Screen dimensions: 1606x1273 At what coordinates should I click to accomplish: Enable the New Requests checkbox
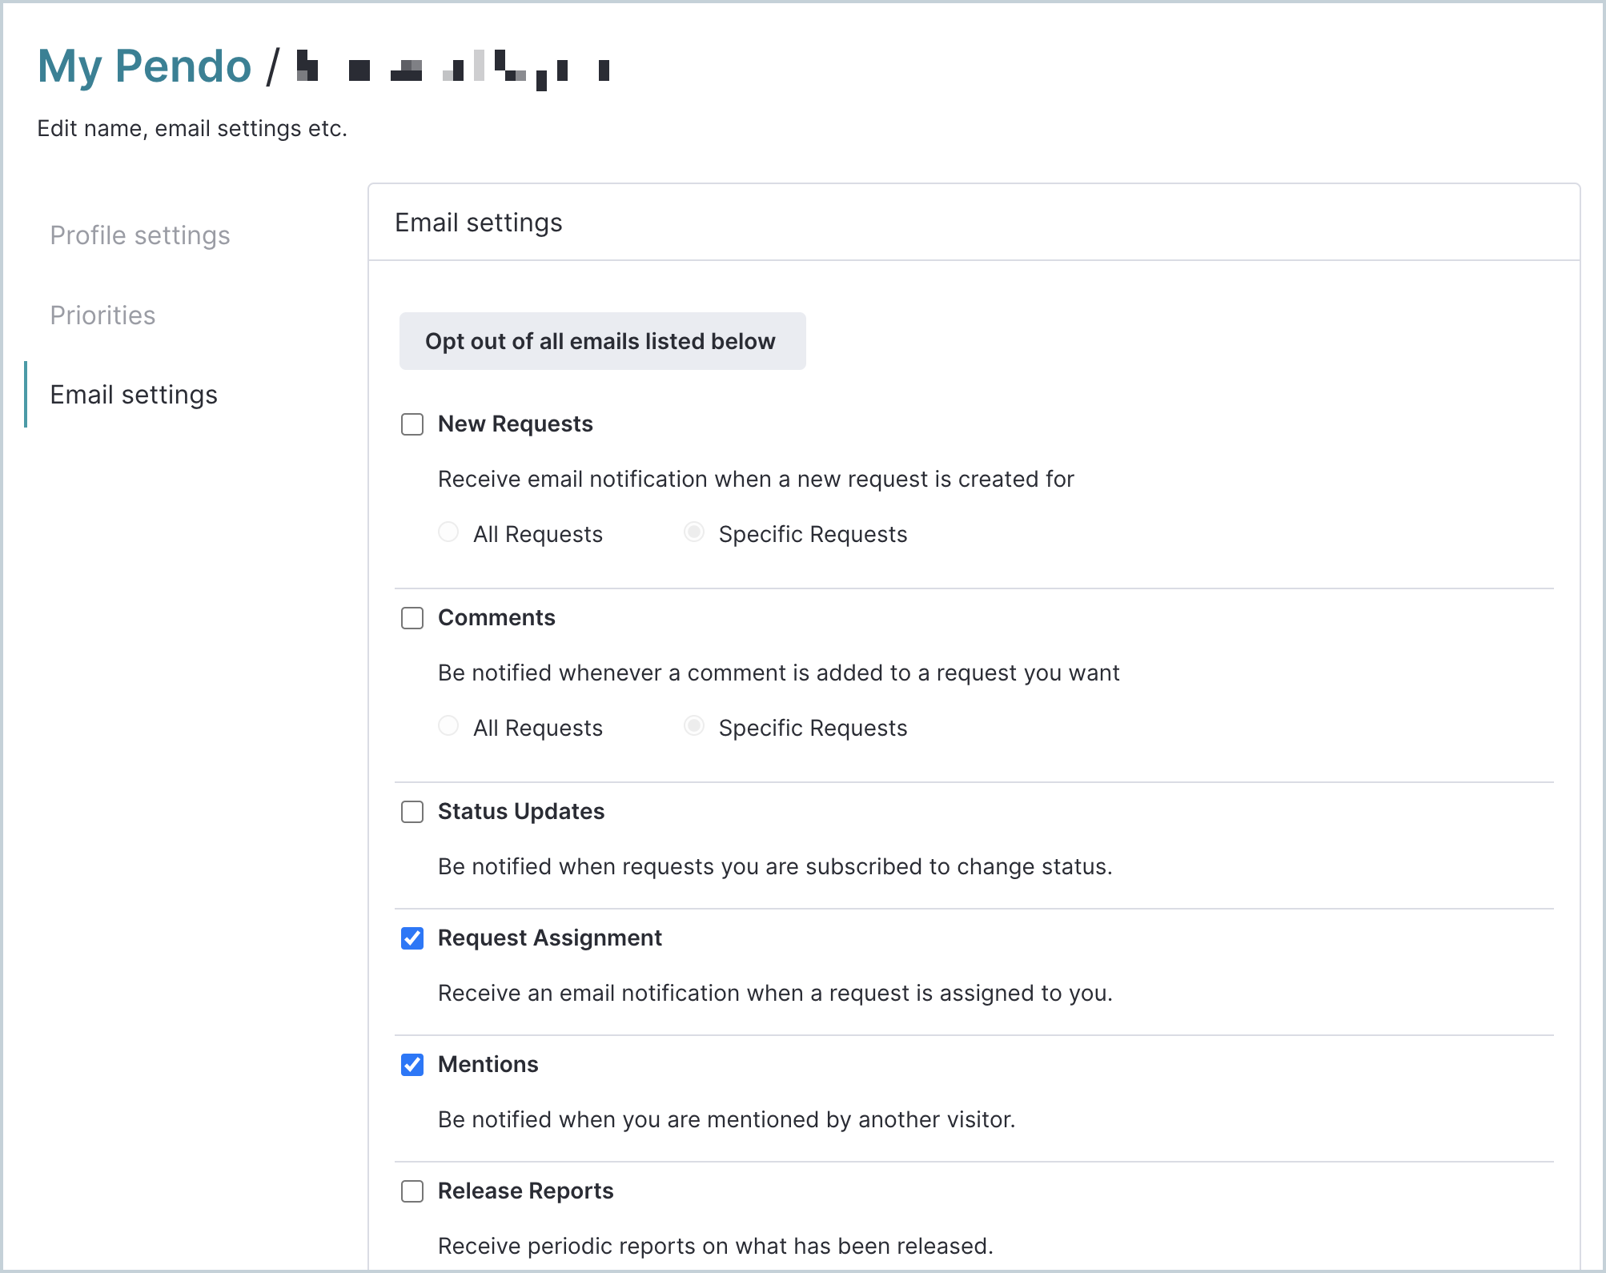coord(412,424)
